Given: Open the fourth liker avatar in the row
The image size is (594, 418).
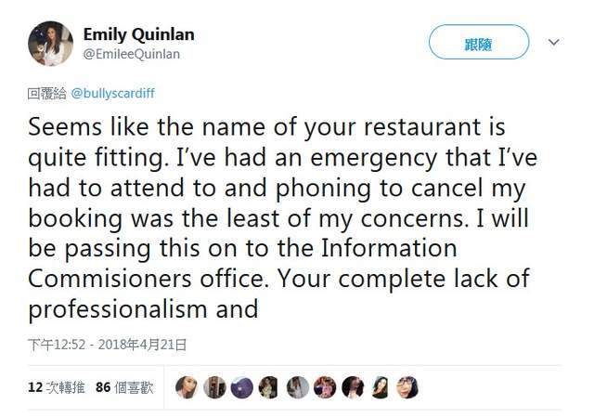Looking at the screenshot, I should (x=269, y=387).
